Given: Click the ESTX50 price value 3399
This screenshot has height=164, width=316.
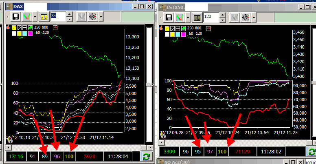Looking at the screenshot, I should tap(169, 151).
